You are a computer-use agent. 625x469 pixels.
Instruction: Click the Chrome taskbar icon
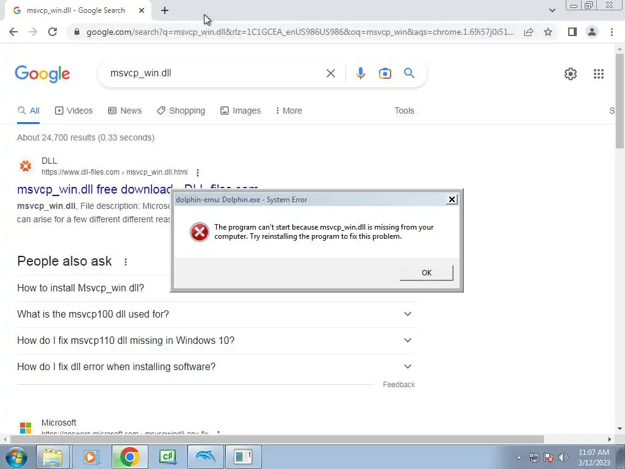[x=129, y=457]
